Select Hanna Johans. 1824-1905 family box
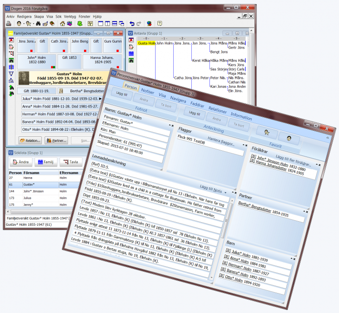Screen dimensions: 339x313 [x=102, y=62]
